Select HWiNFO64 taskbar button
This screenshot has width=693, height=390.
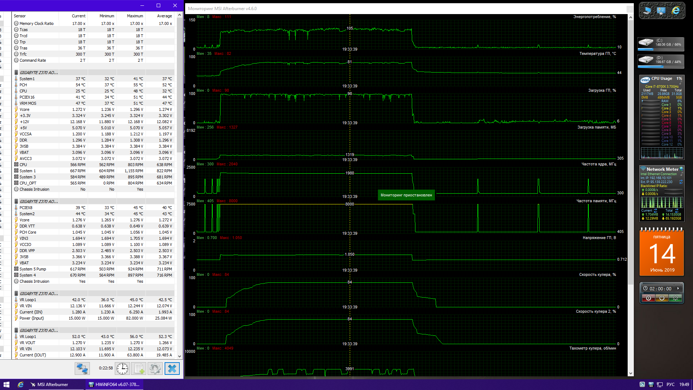[x=115, y=385]
